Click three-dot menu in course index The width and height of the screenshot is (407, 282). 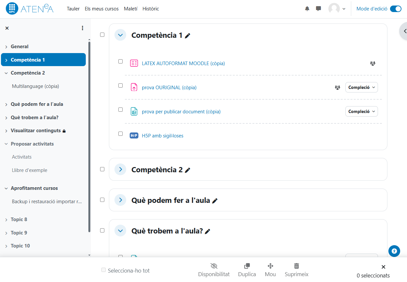(x=83, y=28)
